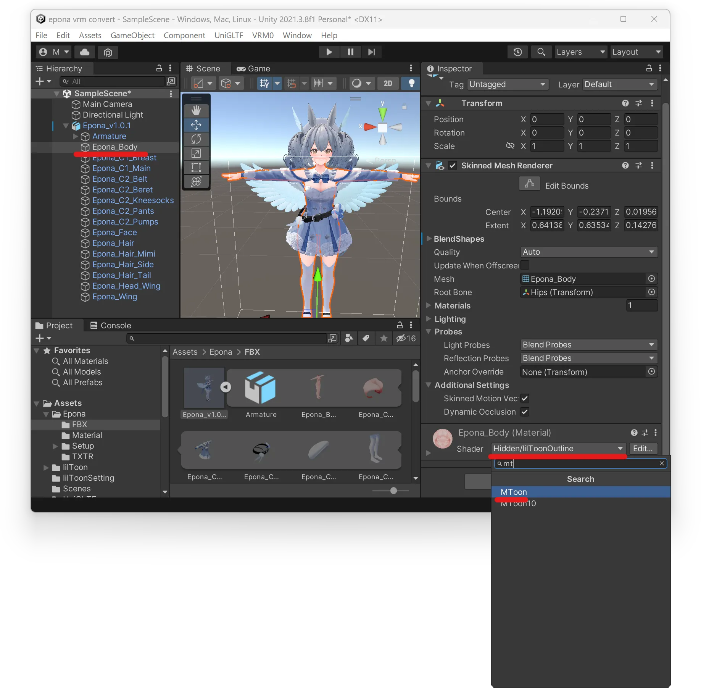The image size is (701, 688).
Task: Open the GameObject menu
Action: (132, 36)
